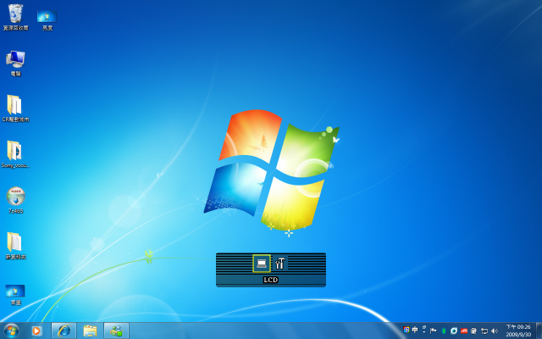Viewport: 542px width, 339px height.
Task: Click the green Bluetooth tray icon
Action: (444, 331)
